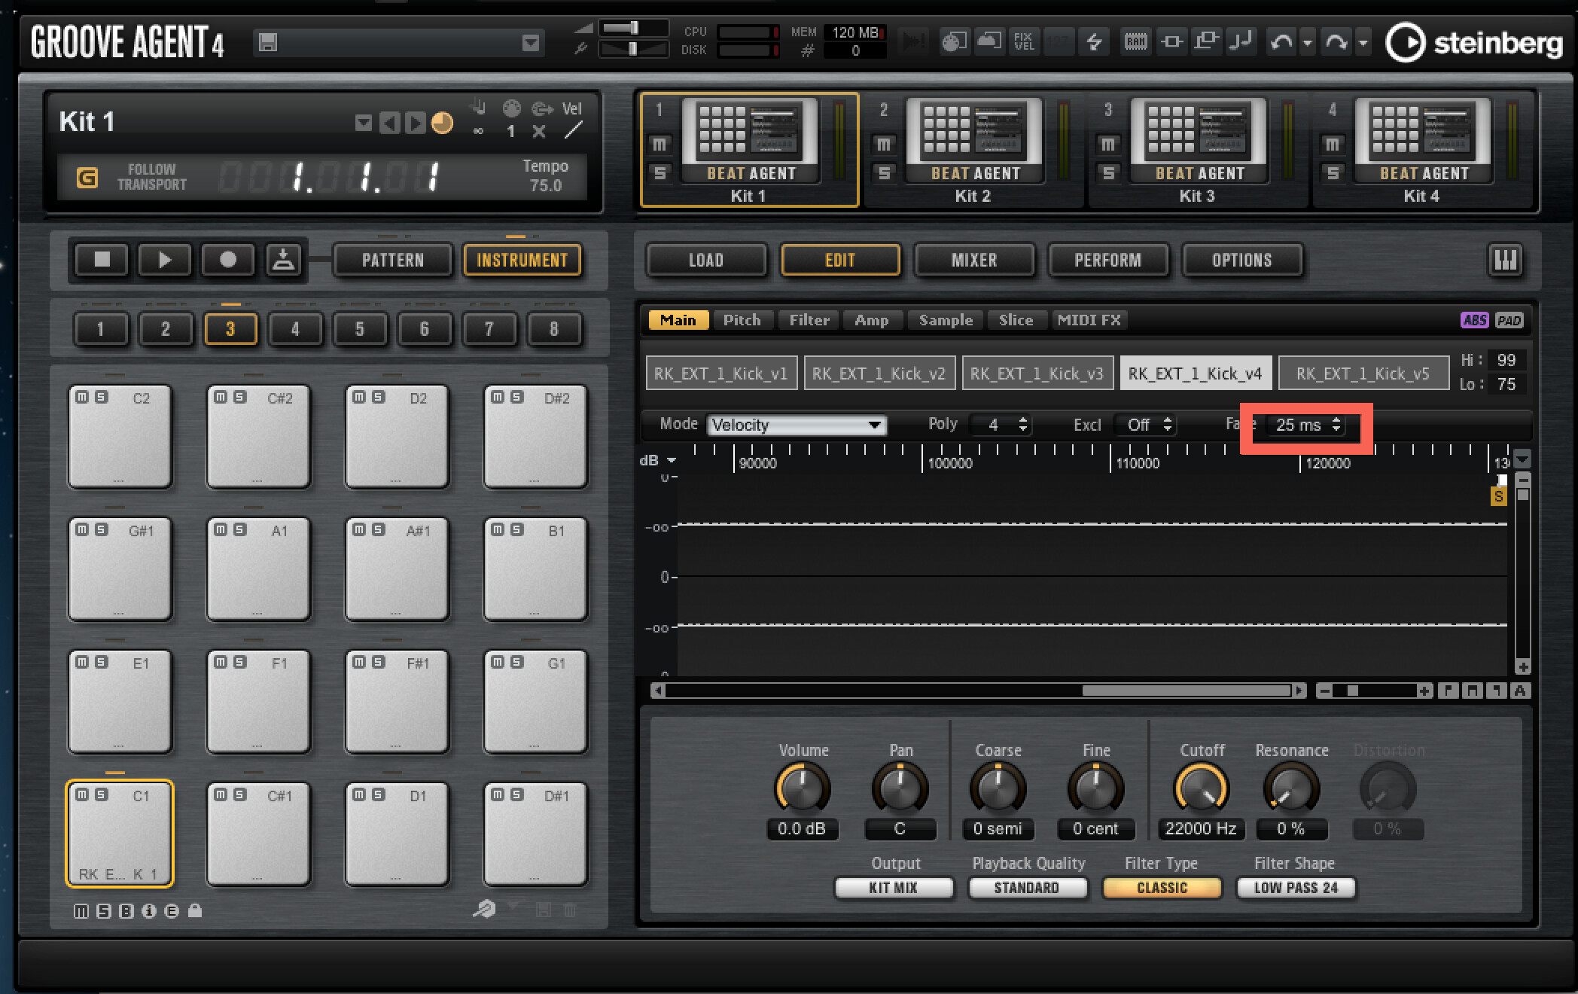Switch to the Amp tab
Image resolution: width=1578 pixels, height=994 pixels.
(871, 320)
